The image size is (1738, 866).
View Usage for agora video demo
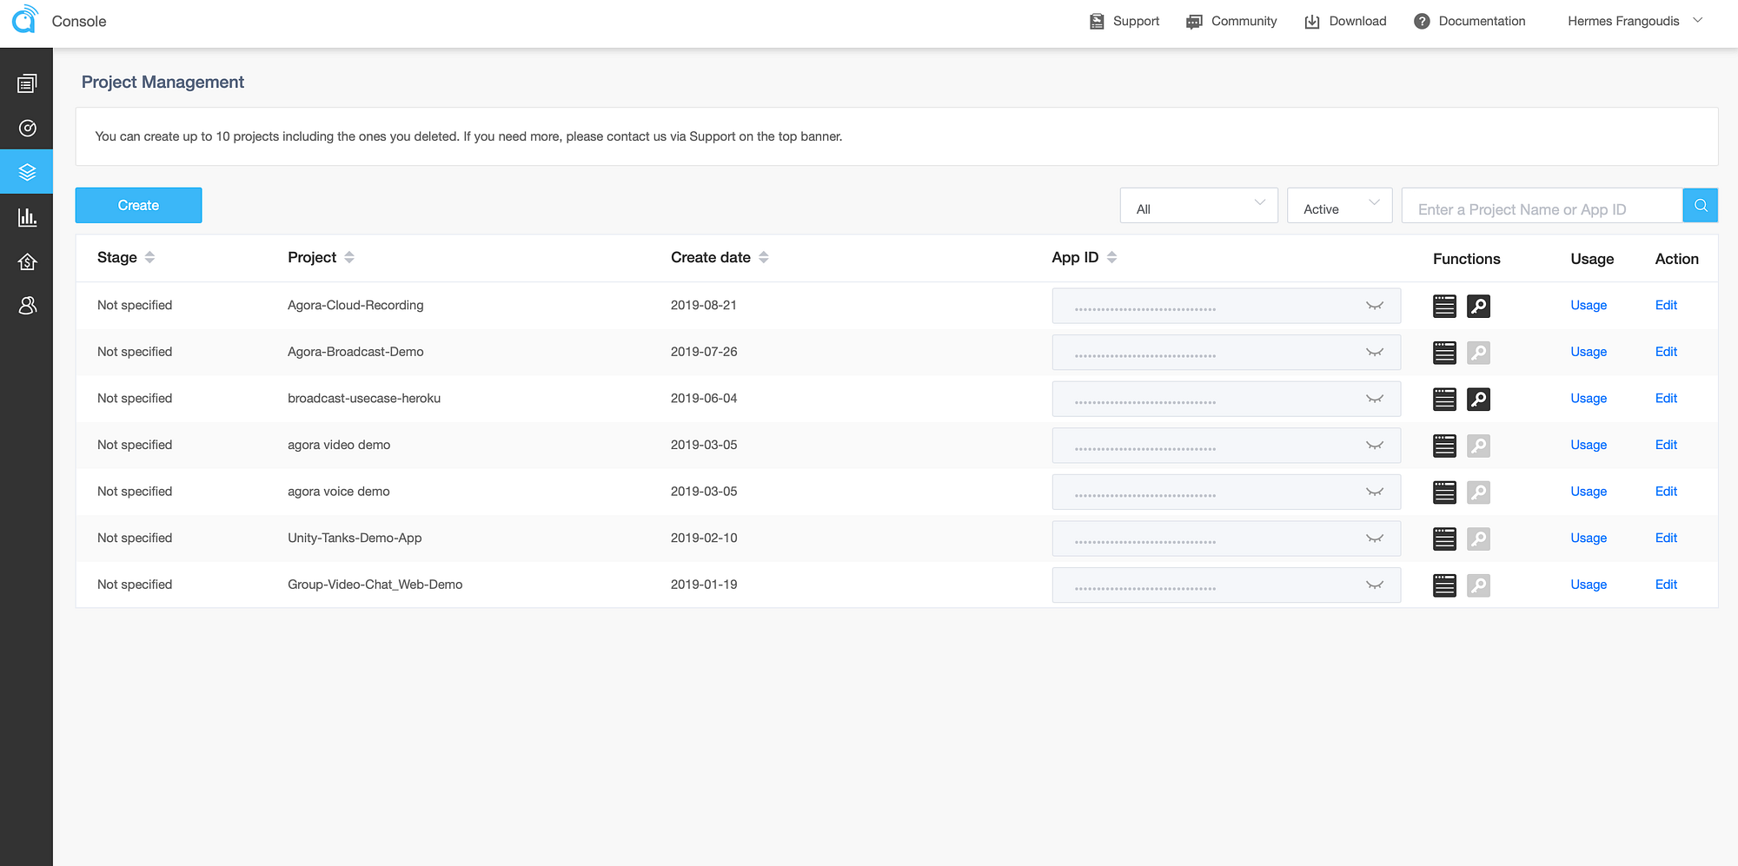tap(1589, 445)
